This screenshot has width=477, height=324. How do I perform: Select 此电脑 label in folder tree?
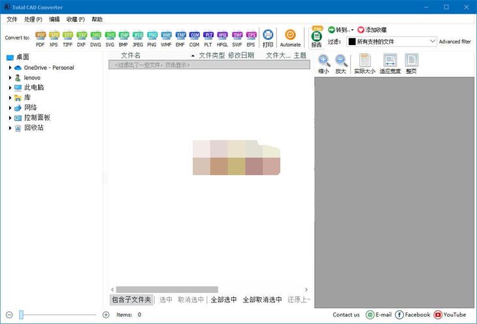tap(34, 88)
